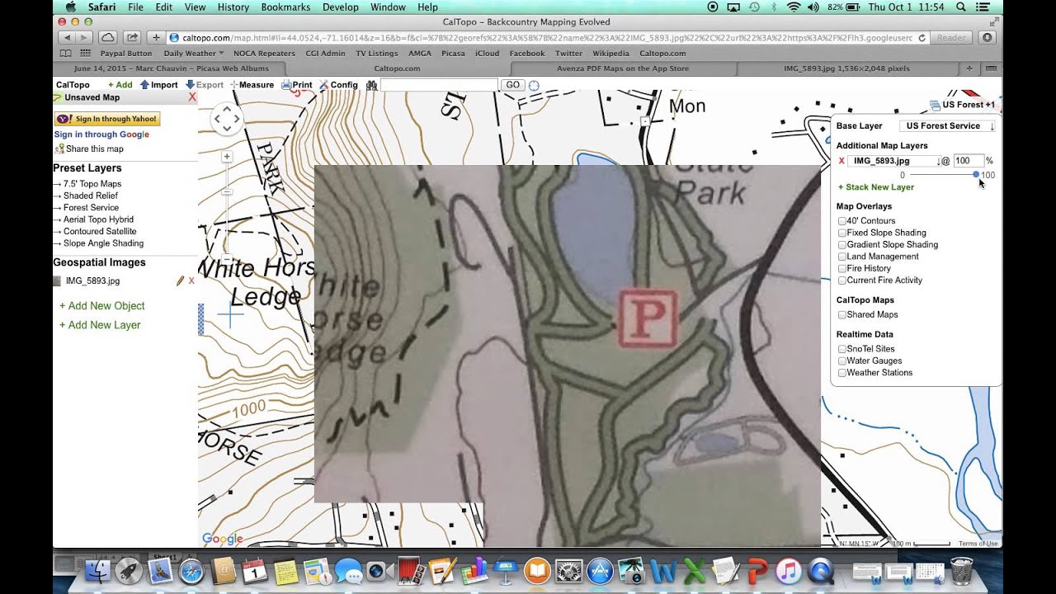Open iTunes in the Dock

[789, 570]
